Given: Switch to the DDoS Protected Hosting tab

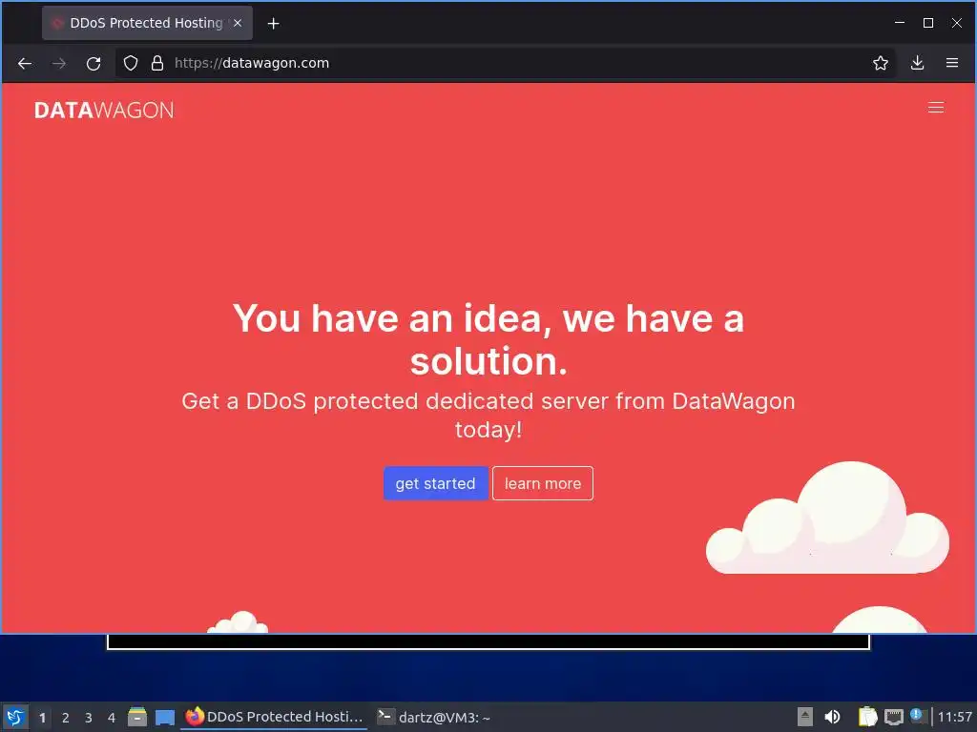Looking at the screenshot, I should [147, 23].
